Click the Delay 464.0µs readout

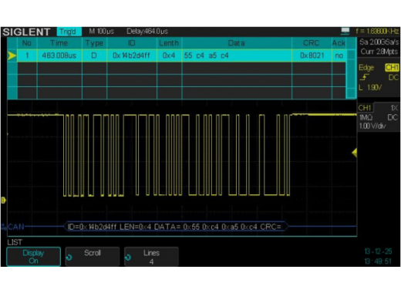point(147,32)
